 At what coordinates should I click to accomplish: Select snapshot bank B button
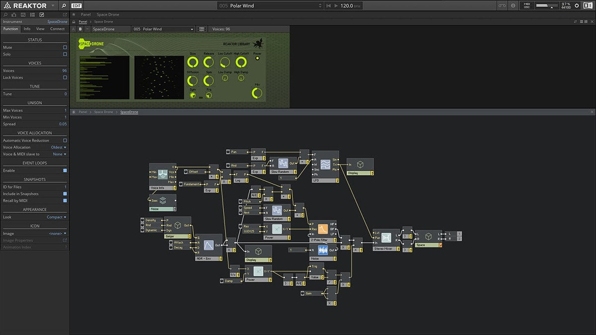80,29
